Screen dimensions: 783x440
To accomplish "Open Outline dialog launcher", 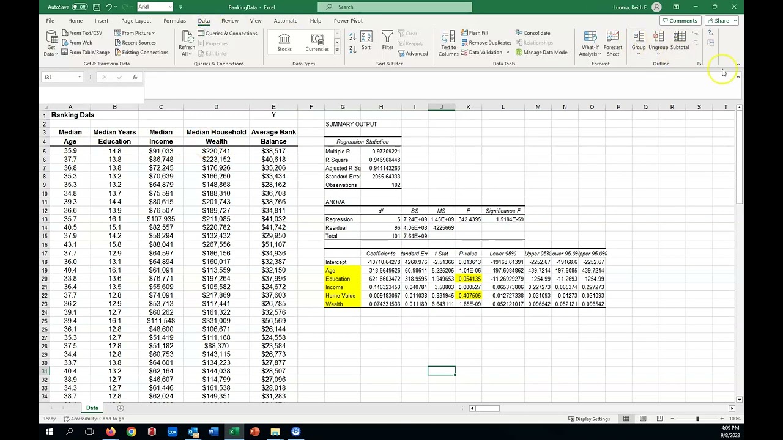I will 699,64.
